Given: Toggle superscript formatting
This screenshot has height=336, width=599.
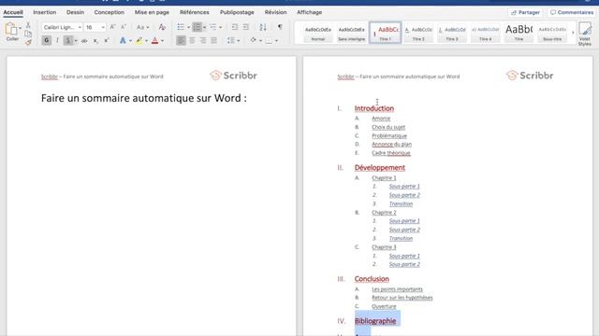Looking at the screenshot, I should point(107,40).
